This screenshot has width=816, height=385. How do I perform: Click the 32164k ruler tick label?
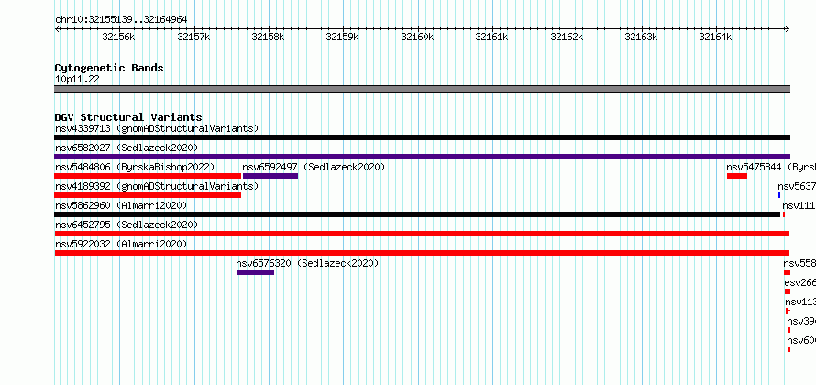pos(715,37)
